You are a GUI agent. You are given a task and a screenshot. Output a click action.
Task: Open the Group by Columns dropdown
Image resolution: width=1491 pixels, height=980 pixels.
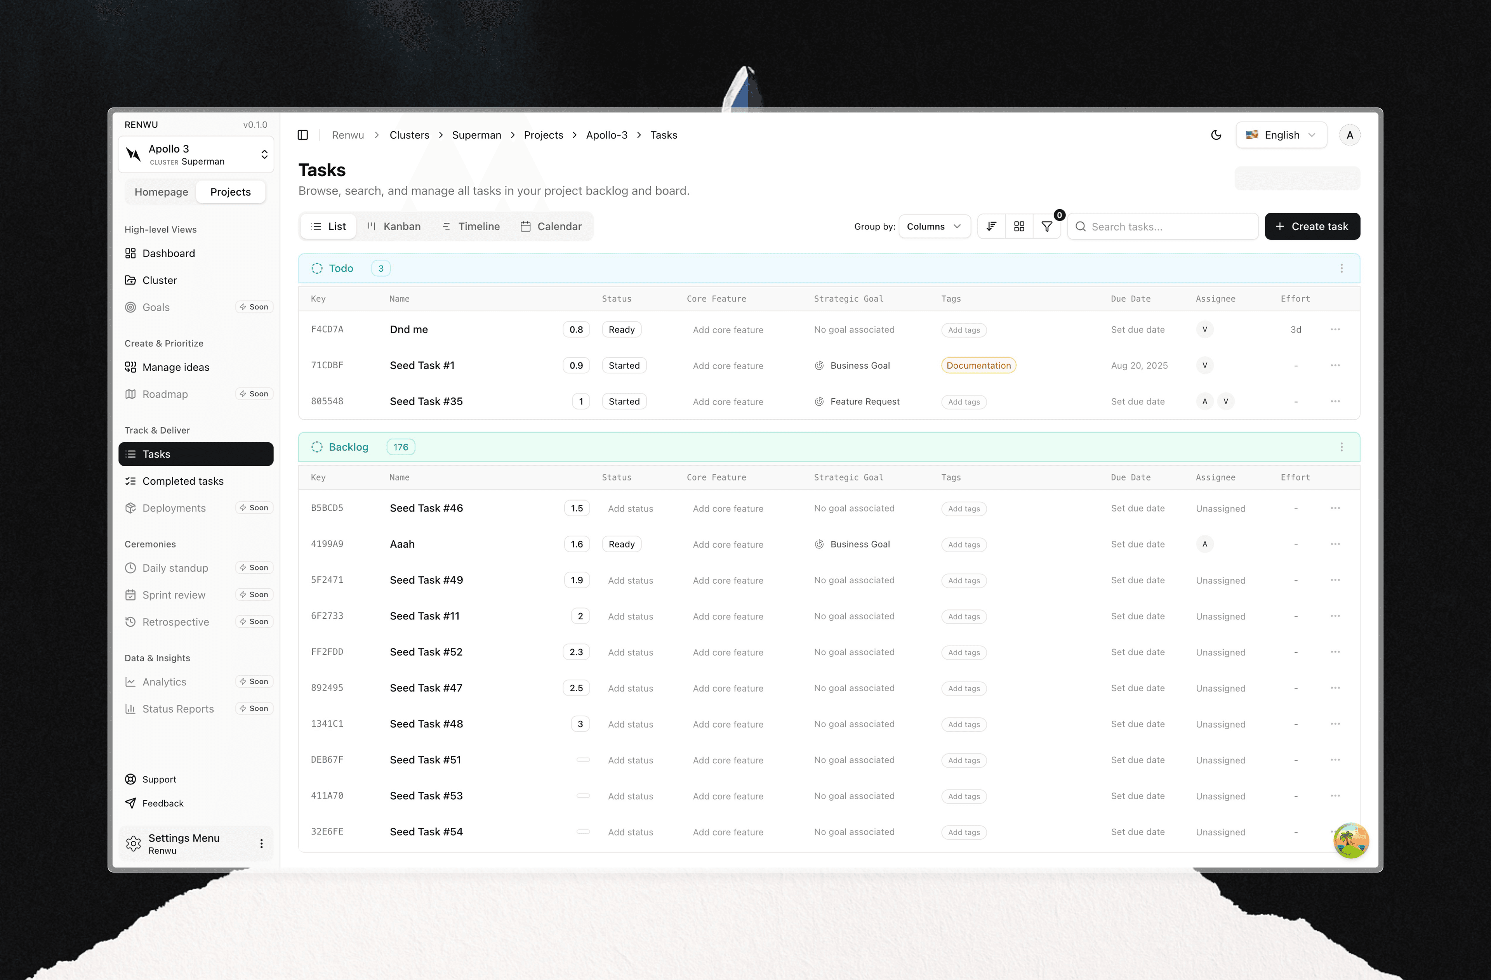coord(934,226)
